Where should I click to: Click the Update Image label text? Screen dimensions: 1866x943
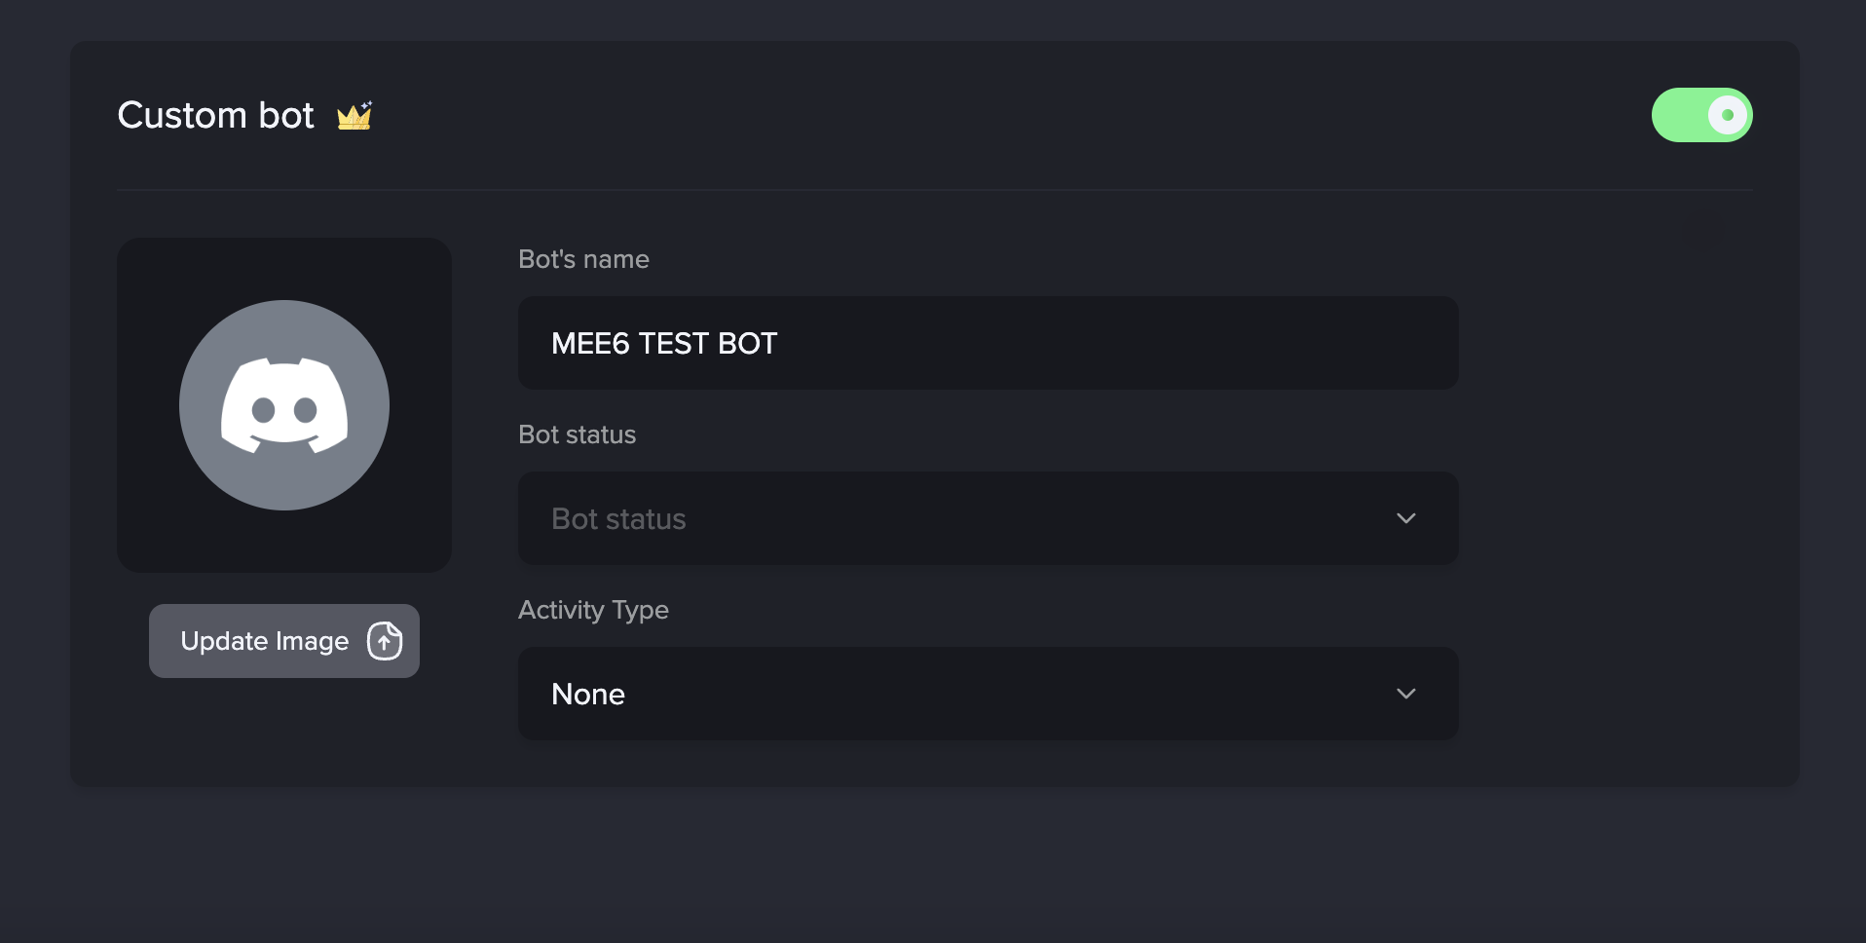pos(264,641)
